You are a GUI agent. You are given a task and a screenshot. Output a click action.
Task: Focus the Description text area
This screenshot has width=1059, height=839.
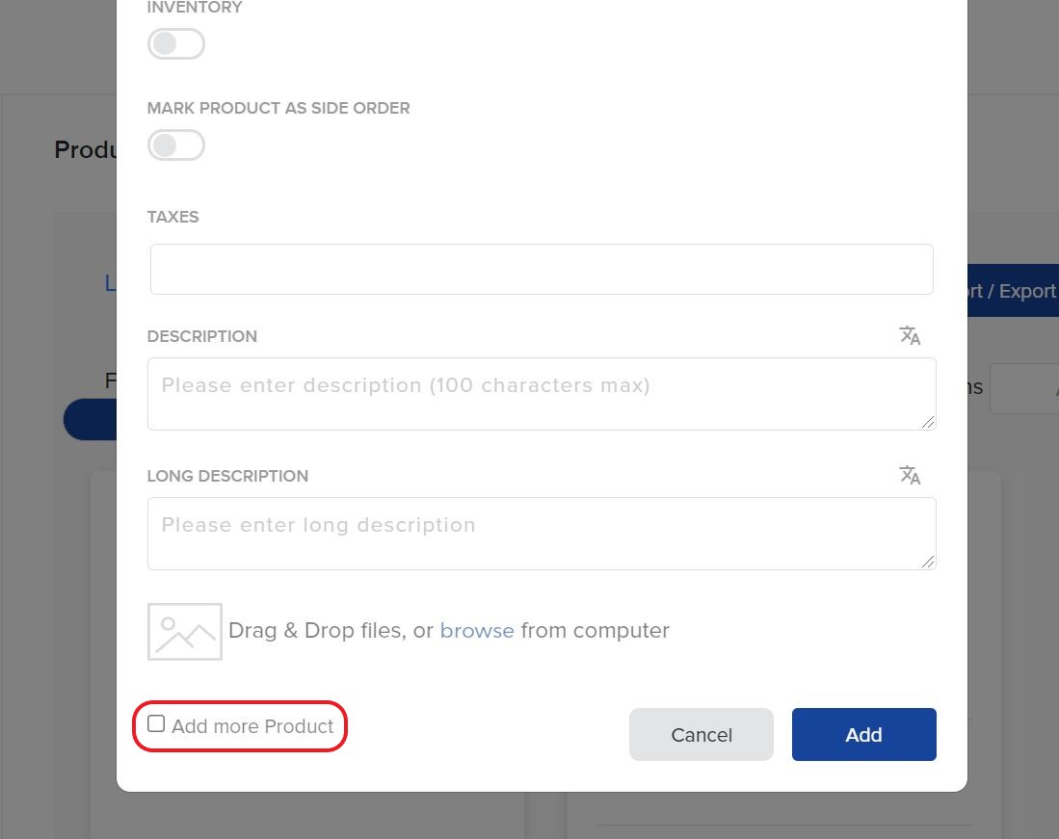[540, 394]
